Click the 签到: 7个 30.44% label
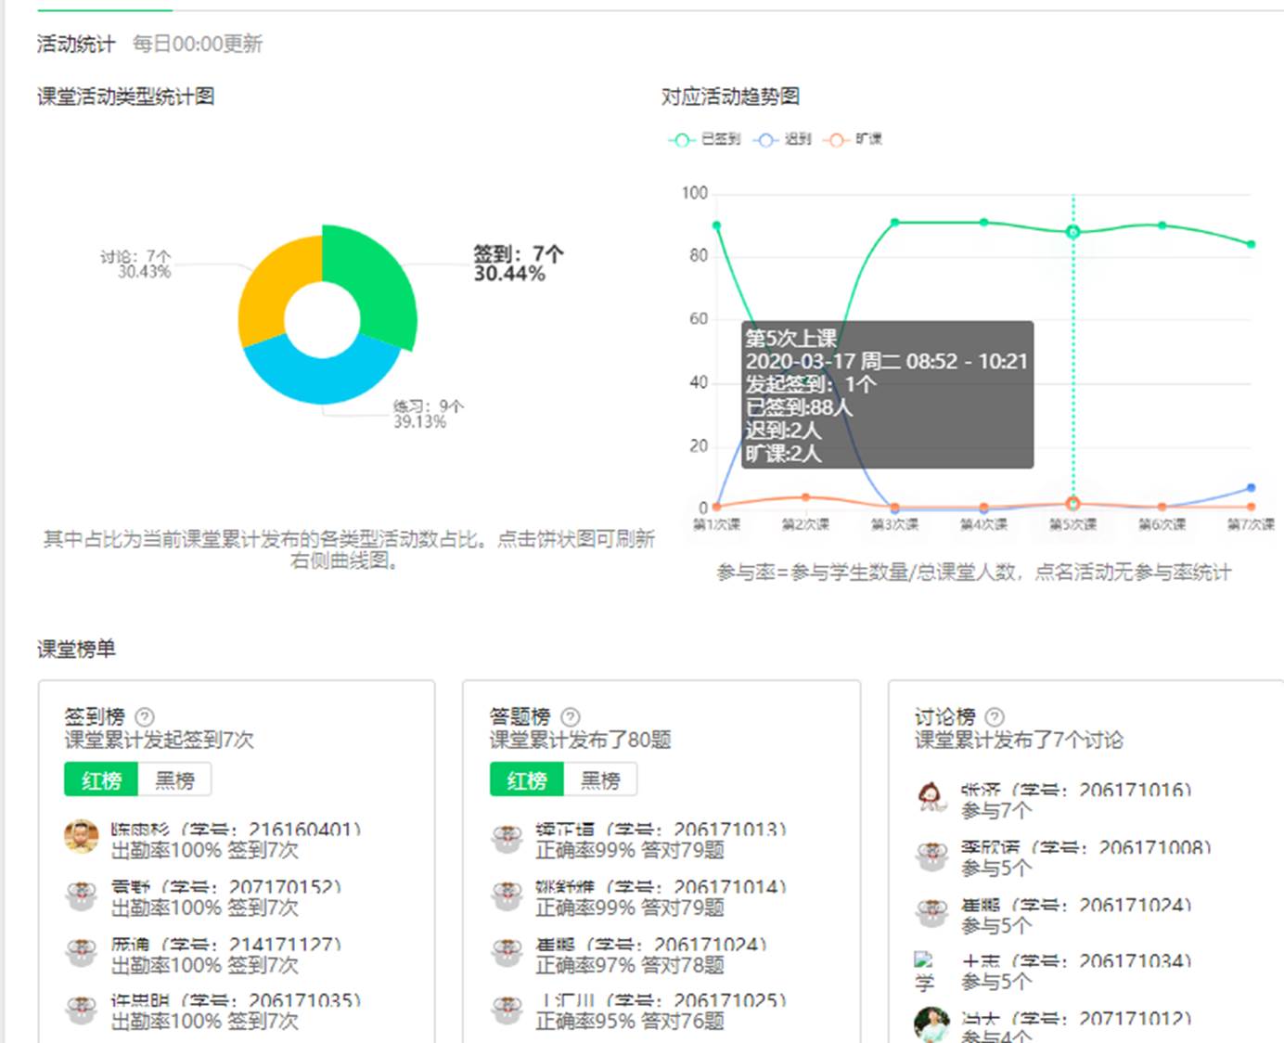This screenshot has height=1043, width=1284. coord(519,264)
